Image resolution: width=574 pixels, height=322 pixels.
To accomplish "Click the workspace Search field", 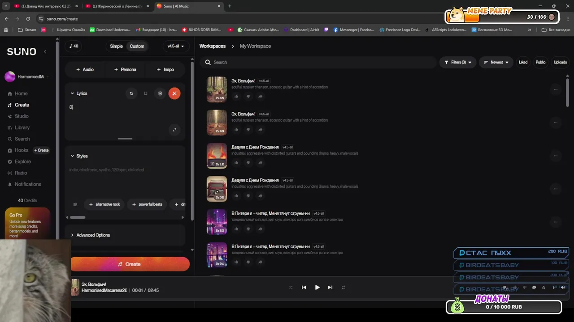I will [319, 62].
